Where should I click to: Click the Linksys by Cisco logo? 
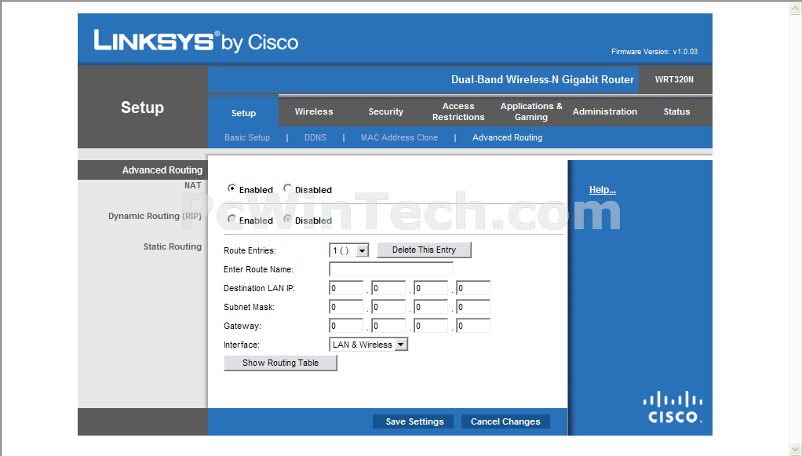pyautogui.click(x=196, y=41)
